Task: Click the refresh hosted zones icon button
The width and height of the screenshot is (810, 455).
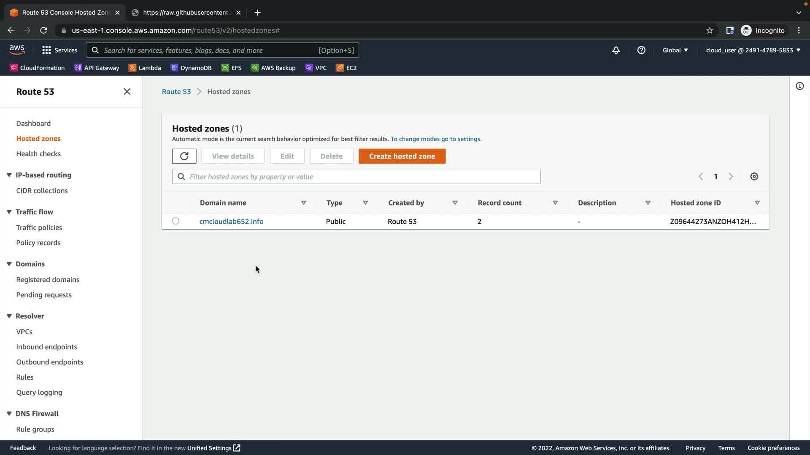Action: tap(184, 156)
